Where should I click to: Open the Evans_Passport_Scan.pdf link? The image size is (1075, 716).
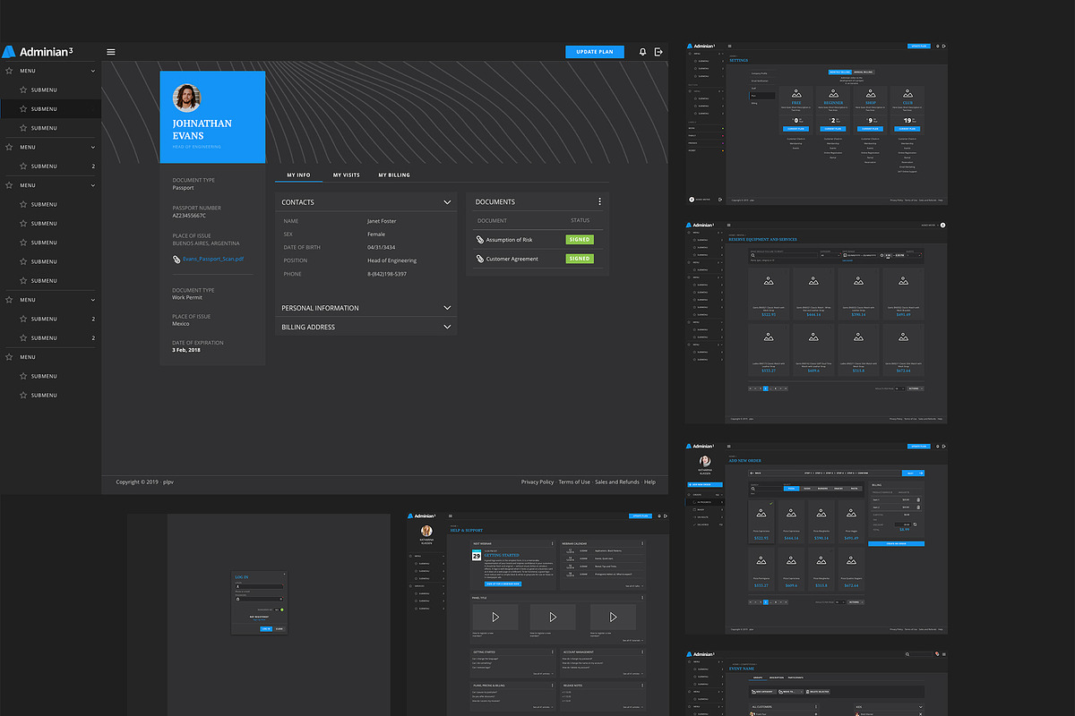point(212,259)
